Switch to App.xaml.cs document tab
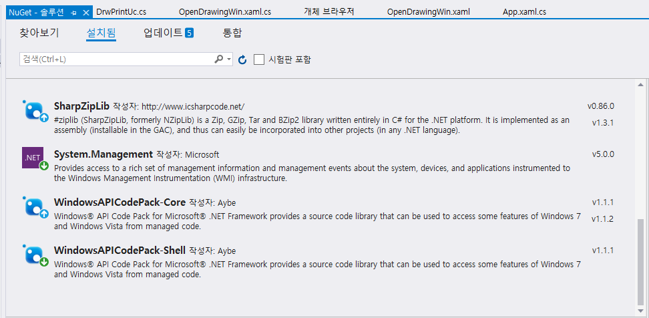The height and width of the screenshot is (318, 649). point(524,12)
